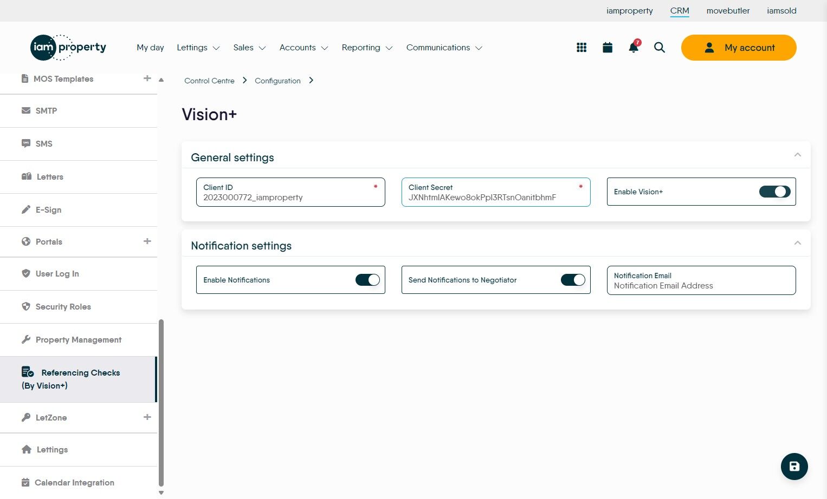
Task: Click the SMS speech bubble icon
Action: pyautogui.click(x=25, y=143)
